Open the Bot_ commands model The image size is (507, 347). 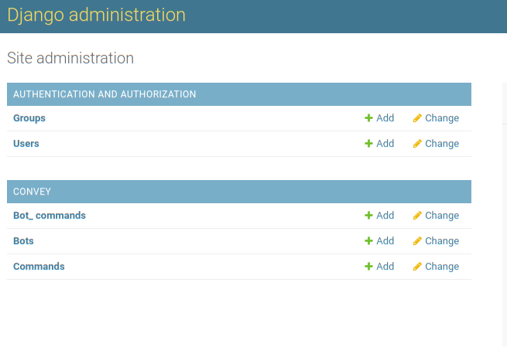point(50,216)
